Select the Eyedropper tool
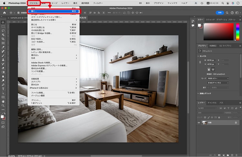The height and width of the screenshot is (157, 242). pos(3,47)
